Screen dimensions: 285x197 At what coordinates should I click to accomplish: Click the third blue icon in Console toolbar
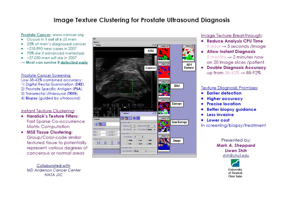pos(104,124)
